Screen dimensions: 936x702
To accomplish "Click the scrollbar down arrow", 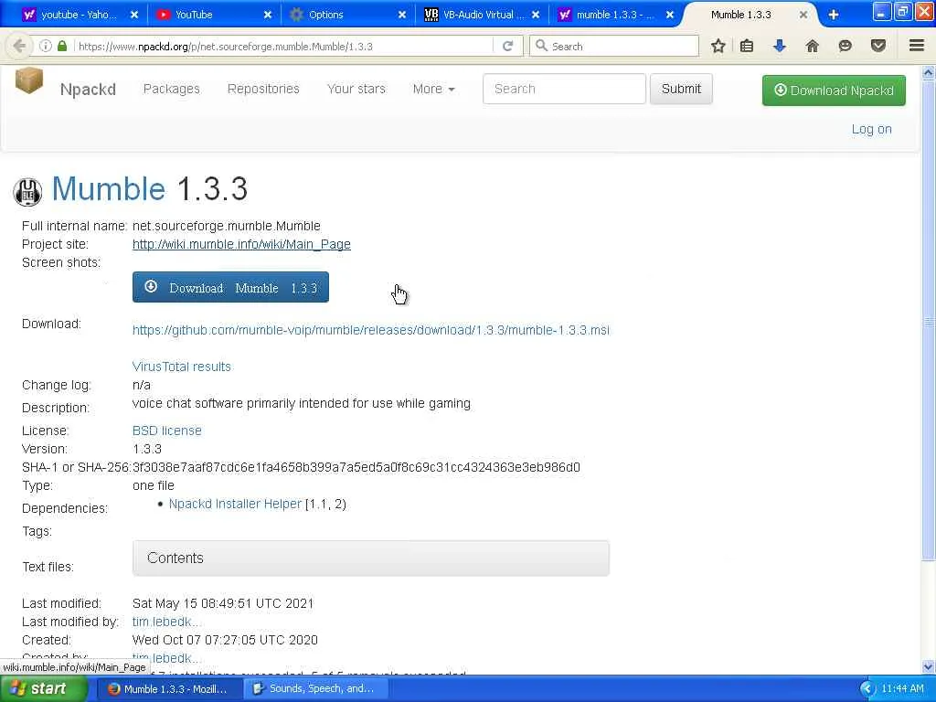I will [929, 666].
